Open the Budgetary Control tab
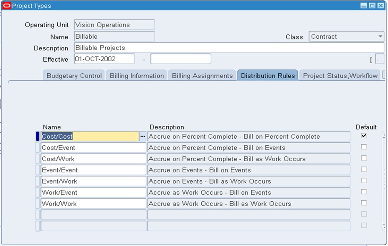 click(73, 75)
